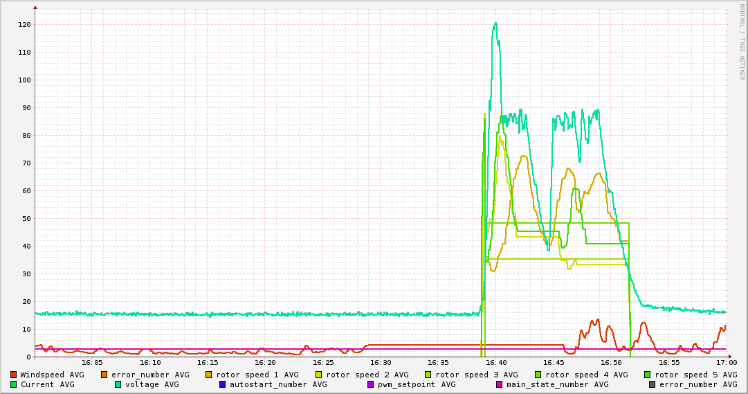Viewport: 748px width, 394px height.
Task: Click the 'voltage AVG' legend label
Action: (x=152, y=384)
